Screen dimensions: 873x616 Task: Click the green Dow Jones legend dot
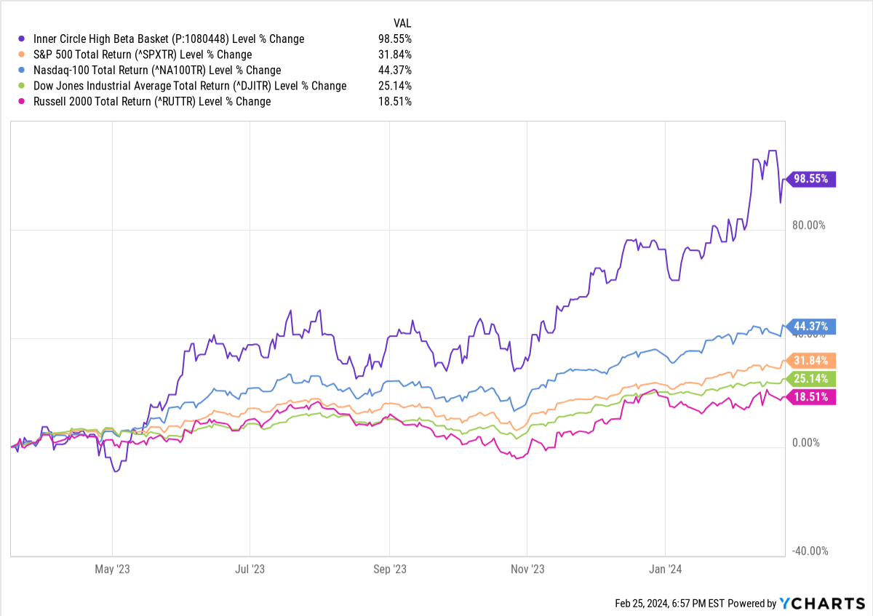[25, 86]
